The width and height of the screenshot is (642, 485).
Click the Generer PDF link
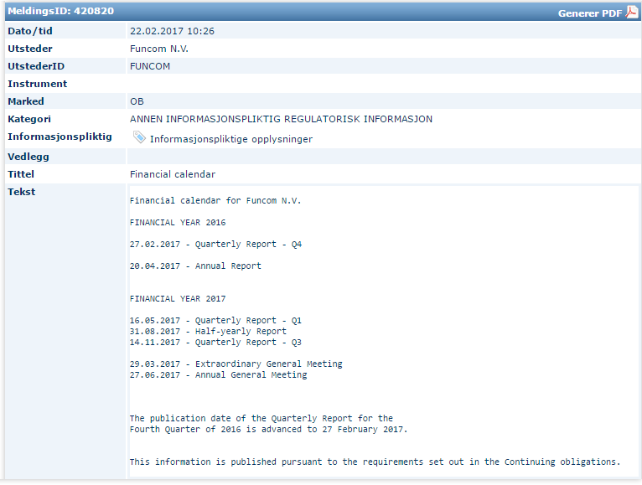[589, 13]
